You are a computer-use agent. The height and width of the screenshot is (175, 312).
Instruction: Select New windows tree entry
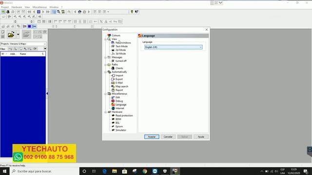click(123, 43)
